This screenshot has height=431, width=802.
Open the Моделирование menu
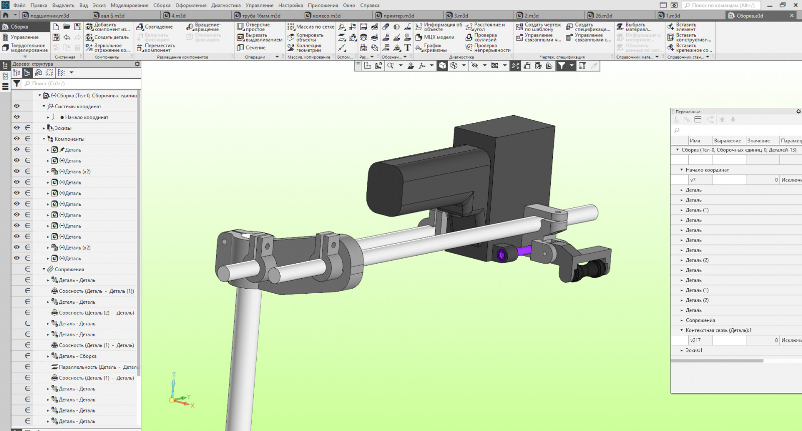129,6
